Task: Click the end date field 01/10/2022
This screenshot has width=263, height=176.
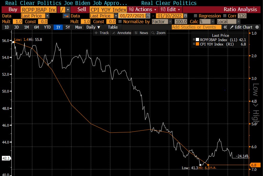Action: (x=169, y=16)
